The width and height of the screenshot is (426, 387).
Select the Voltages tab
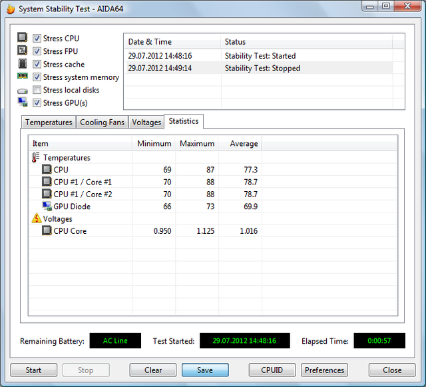coord(146,123)
